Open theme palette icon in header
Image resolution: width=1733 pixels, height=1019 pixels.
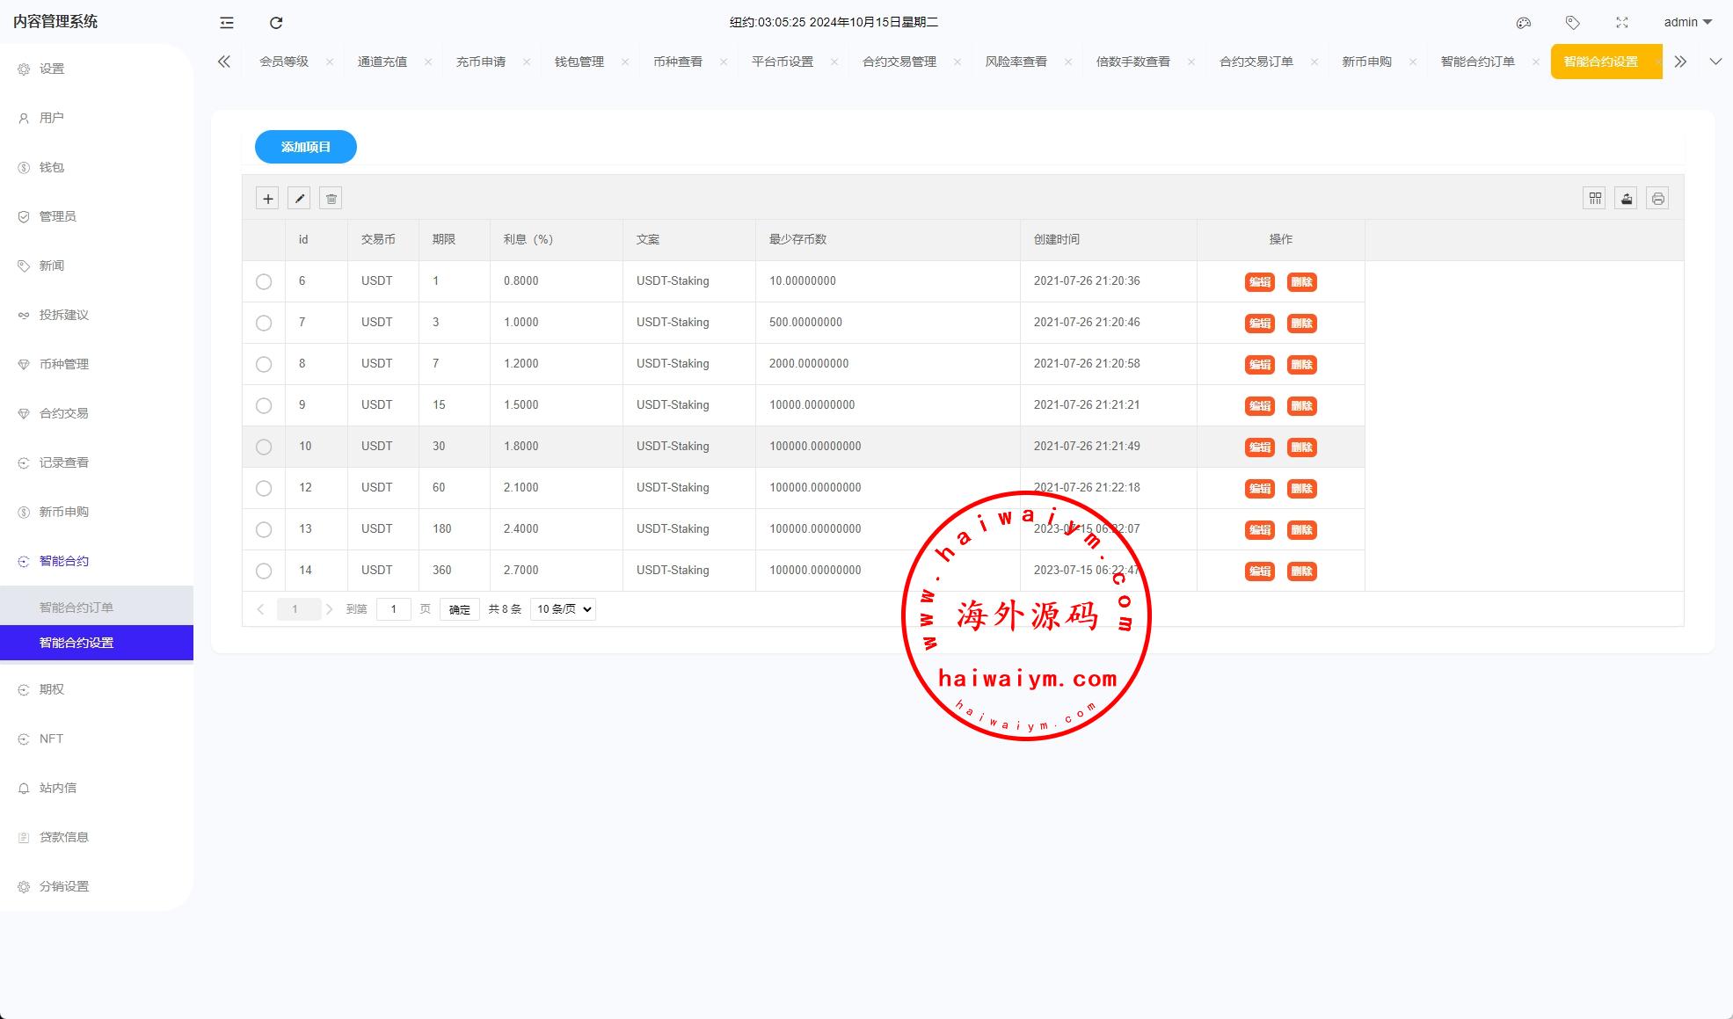pos(1524,23)
